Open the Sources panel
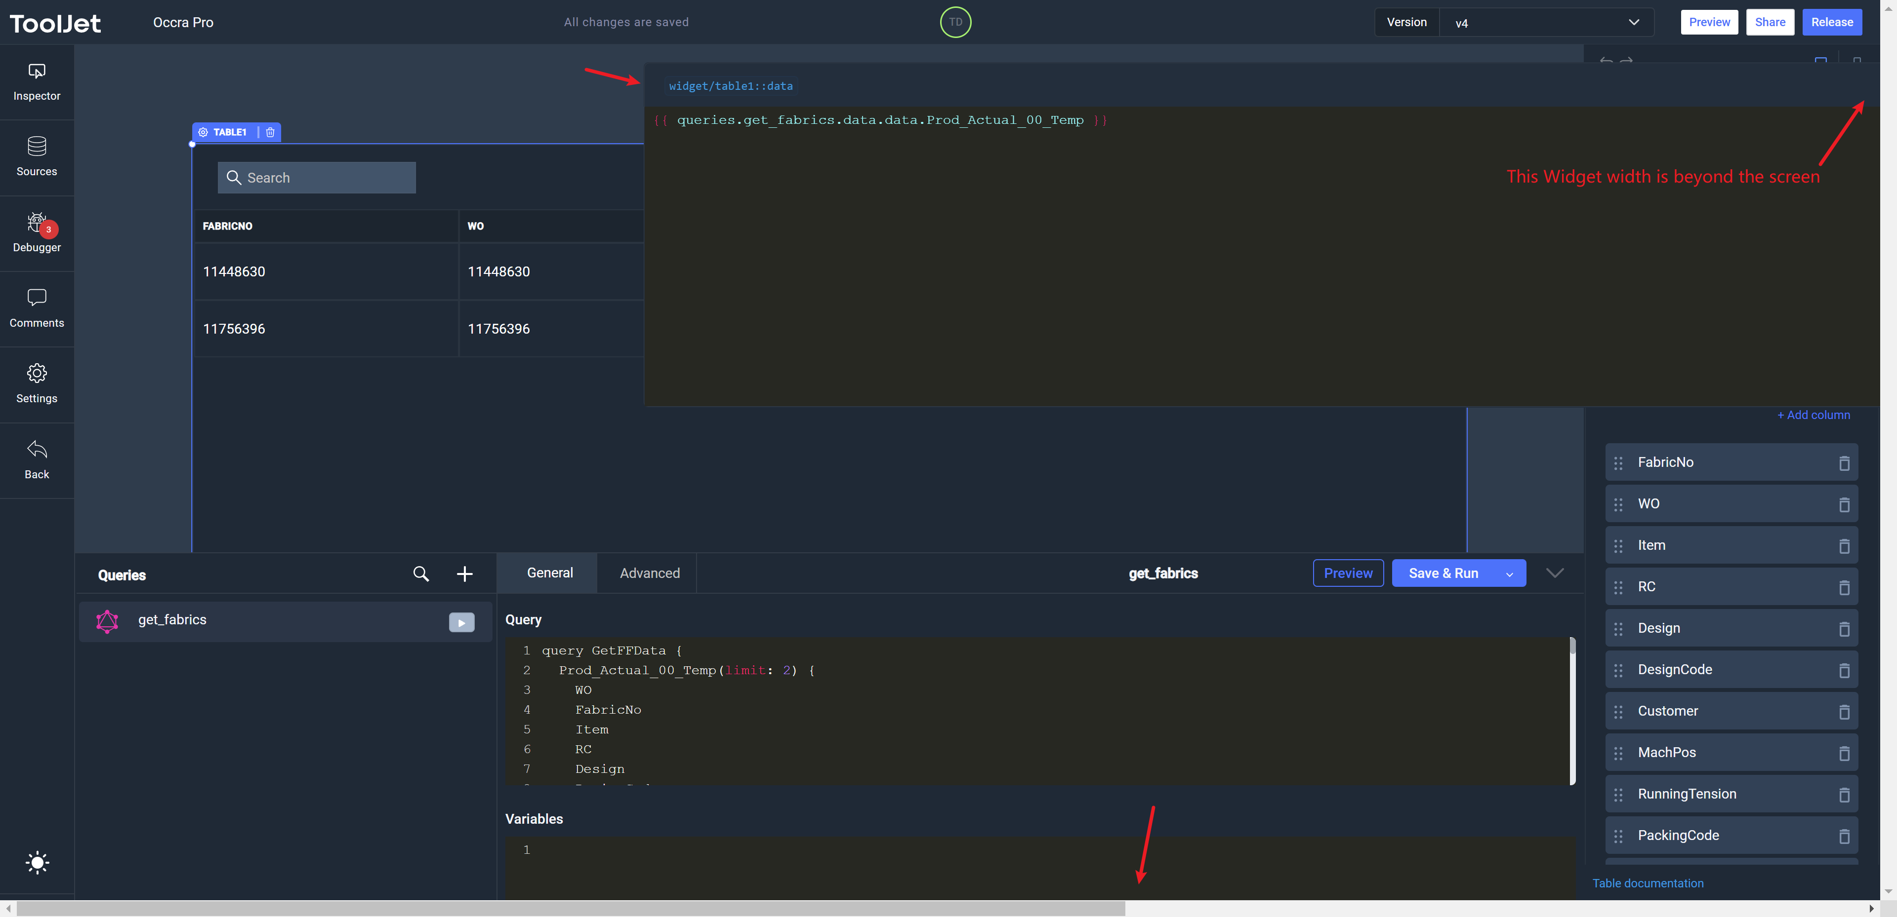The image size is (1897, 917). tap(37, 157)
